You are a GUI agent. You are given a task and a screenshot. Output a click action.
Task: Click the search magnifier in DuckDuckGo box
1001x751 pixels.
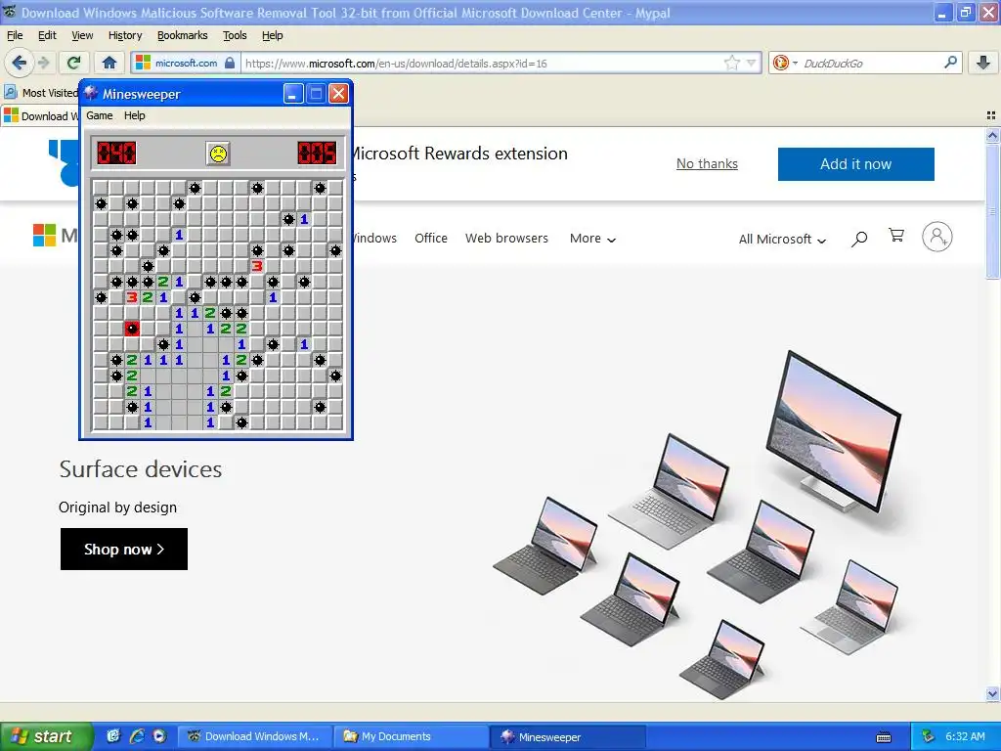[950, 63]
